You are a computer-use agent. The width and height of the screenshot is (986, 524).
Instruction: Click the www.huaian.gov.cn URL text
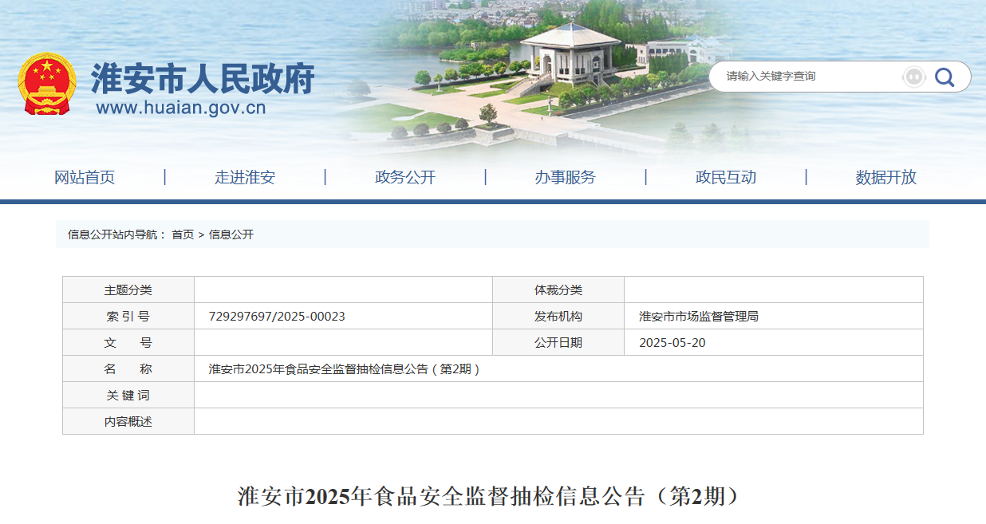181,108
